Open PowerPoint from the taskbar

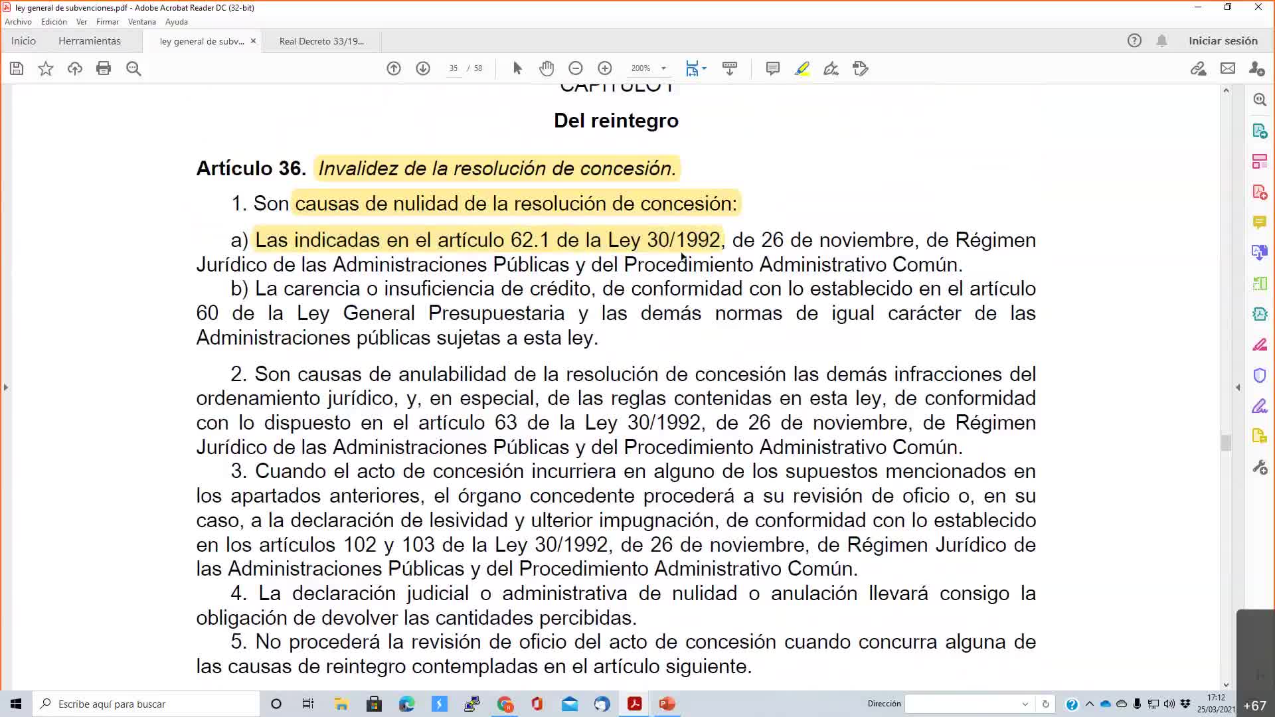(667, 704)
